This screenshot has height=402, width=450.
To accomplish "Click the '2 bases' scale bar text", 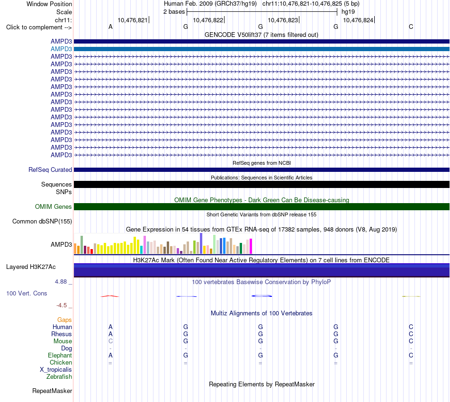I will click(x=174, y=12).
